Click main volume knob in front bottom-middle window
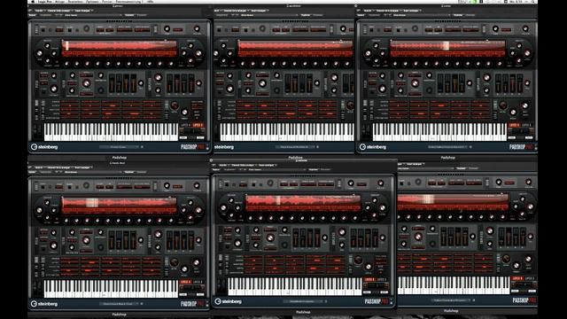Viewport: 567px width, 319px height. [380, 183]
